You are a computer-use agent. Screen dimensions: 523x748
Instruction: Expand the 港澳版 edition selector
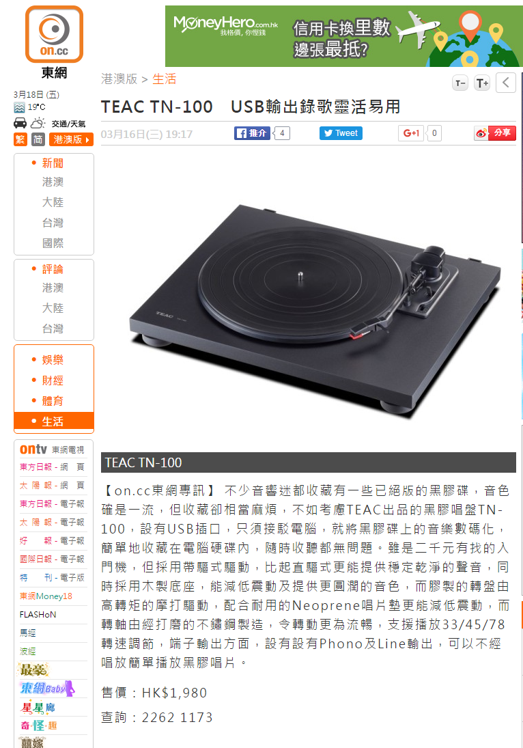point(71,139)
